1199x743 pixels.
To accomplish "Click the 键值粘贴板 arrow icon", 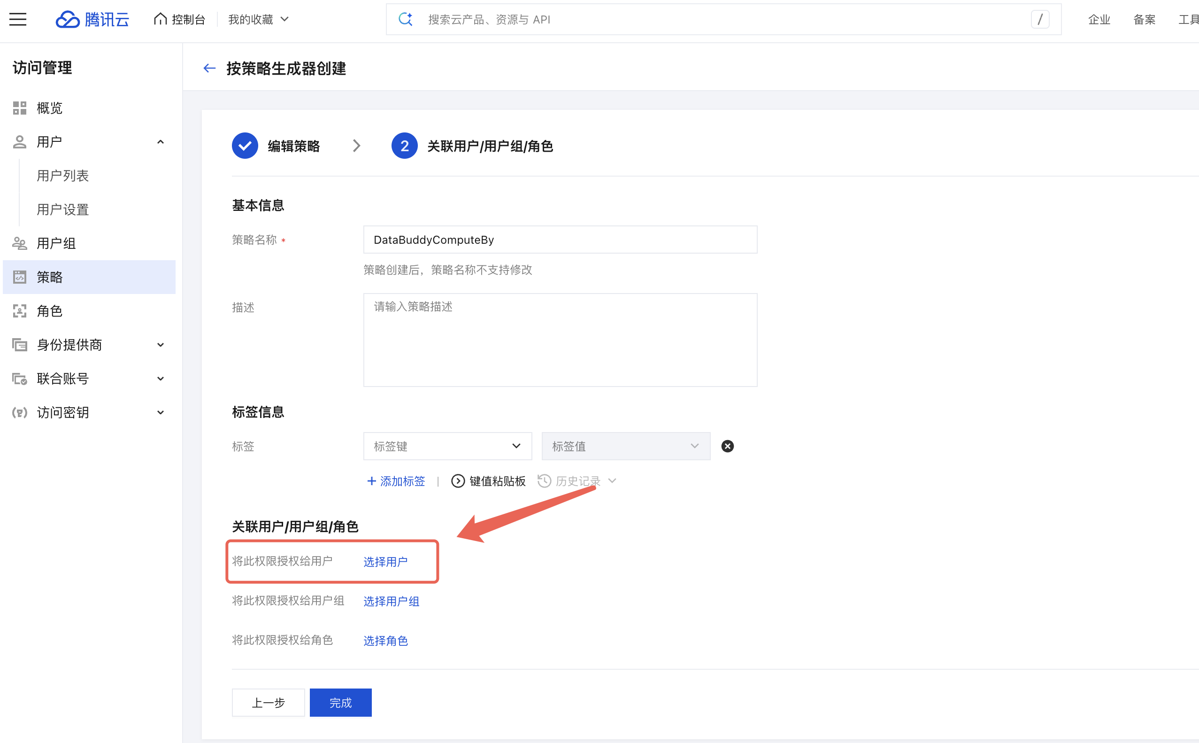I will click(458, 481).
